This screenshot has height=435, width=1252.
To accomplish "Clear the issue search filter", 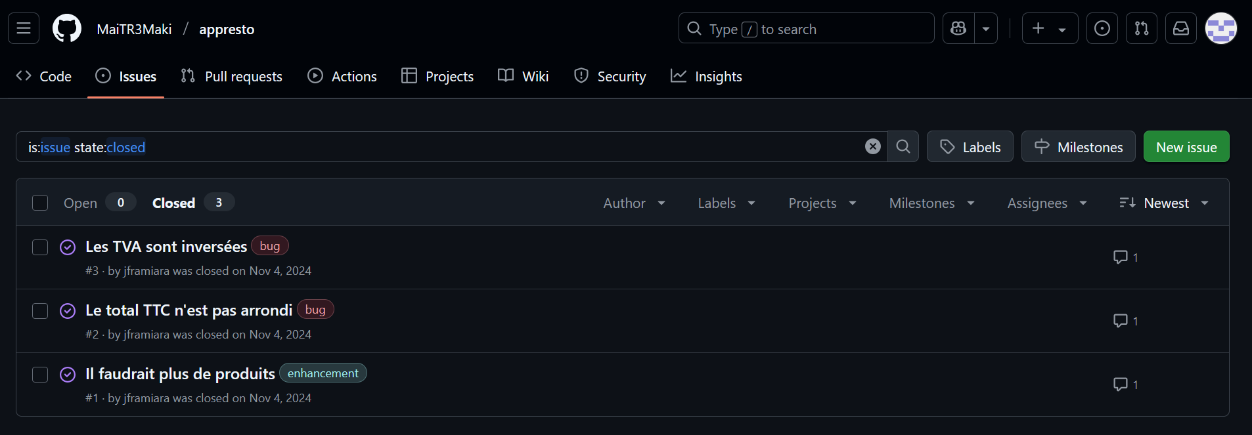I will click(x=872, y=146).
